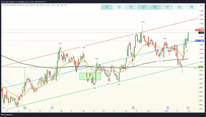The width and height of the screenshot is (206, 117).
Task: Click the black 11376 current price label
Action: (x=201, y=33)
